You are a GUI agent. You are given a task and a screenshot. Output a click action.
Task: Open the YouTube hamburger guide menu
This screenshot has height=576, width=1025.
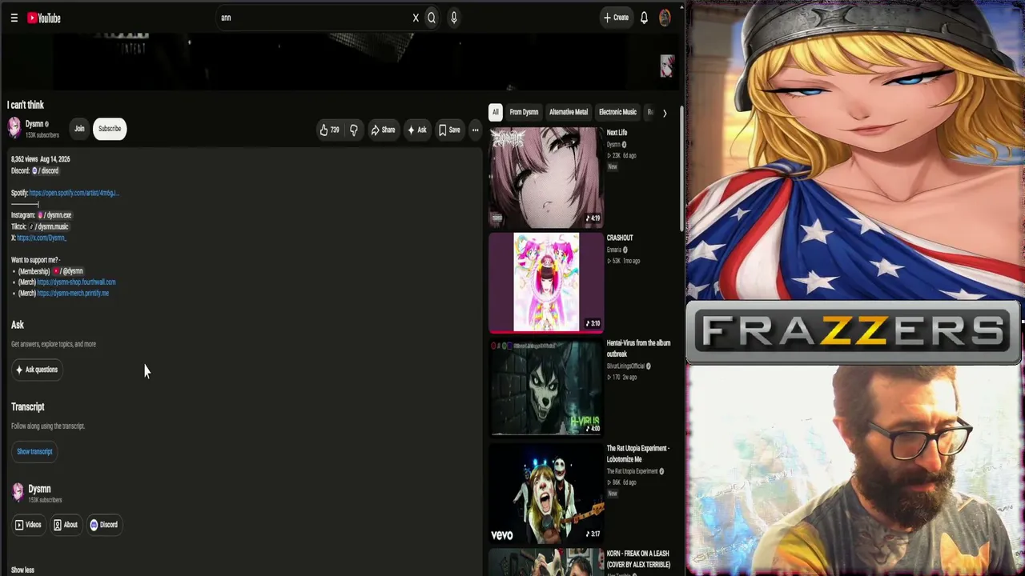pyautogui.click(x=14, y=18)
